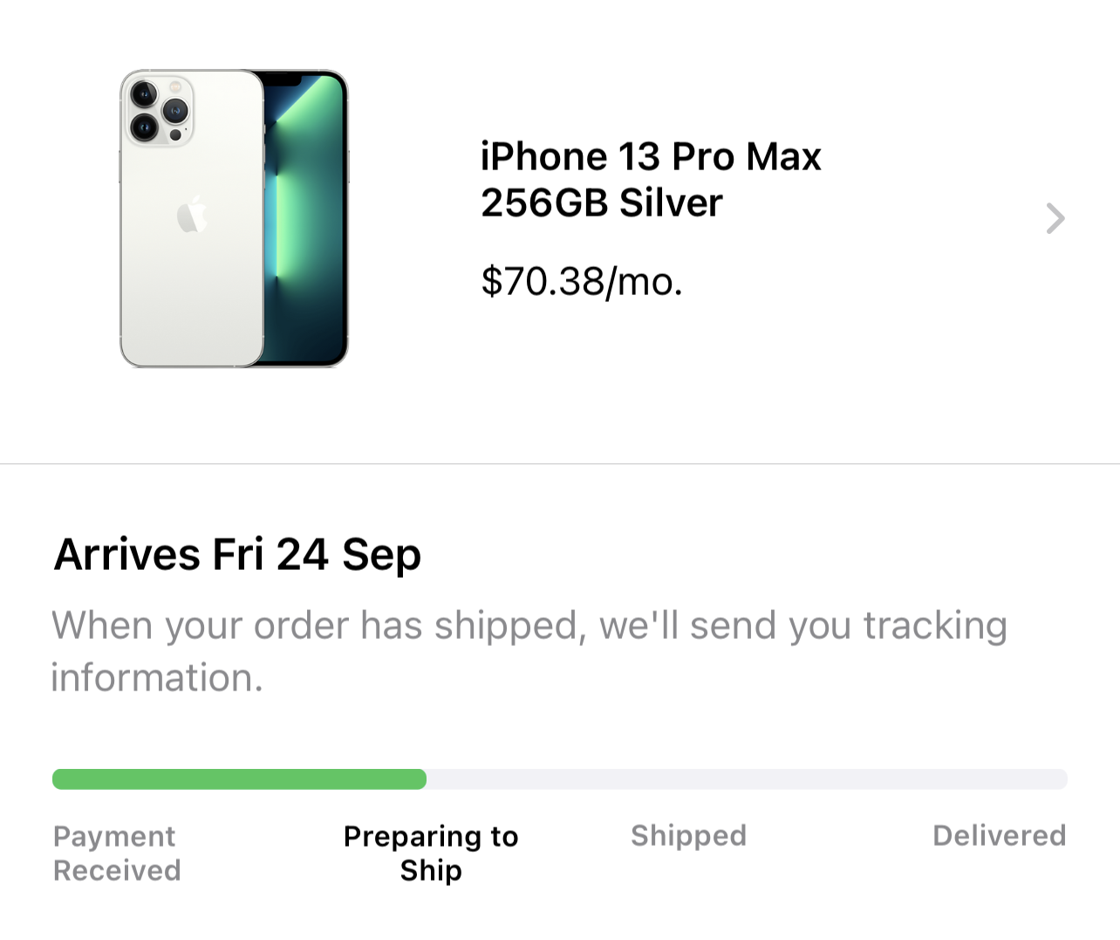Viewport: 1120px width, 940px height.
Task: Tap the tracking information message
Action: pyautogui.click(x=529, y=651)
